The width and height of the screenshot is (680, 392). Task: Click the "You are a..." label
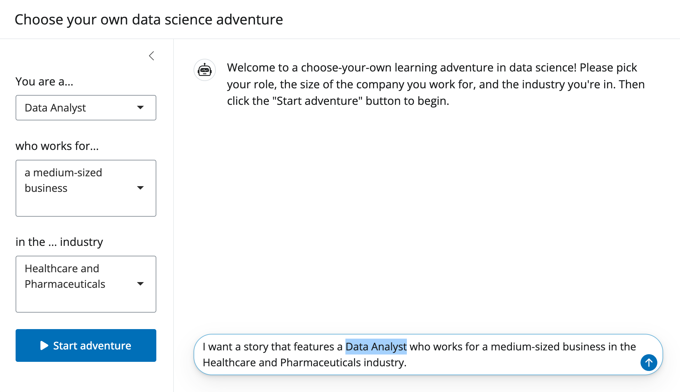click(44, 82)
